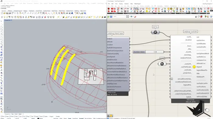Click the black Default layer color swatch
Viewport: 213px width, 119px height.
click(x=38, y=118)
